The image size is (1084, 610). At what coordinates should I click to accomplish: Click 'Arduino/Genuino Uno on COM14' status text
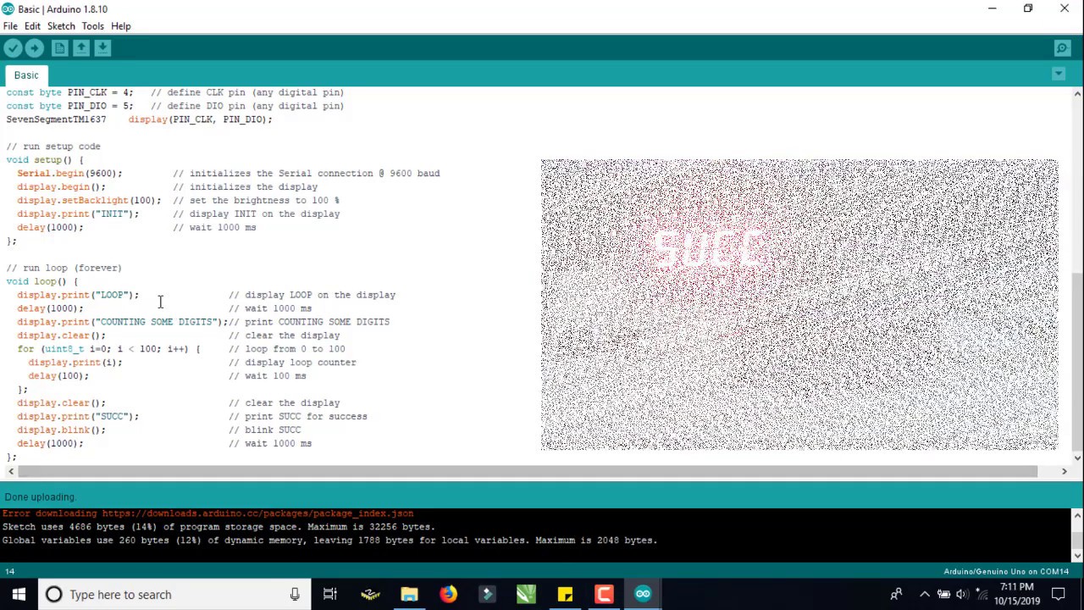point(1006,572)
